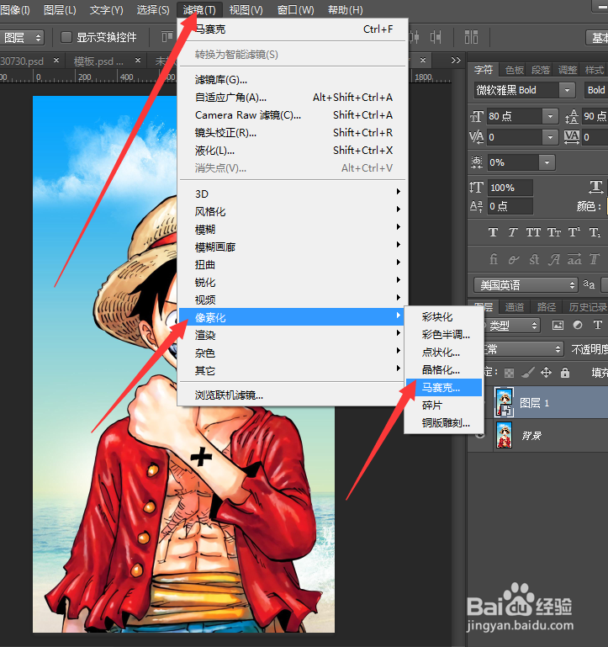608x647 pixels.
Task: Click the kerning V/A icon
Action: pos(477,137)
